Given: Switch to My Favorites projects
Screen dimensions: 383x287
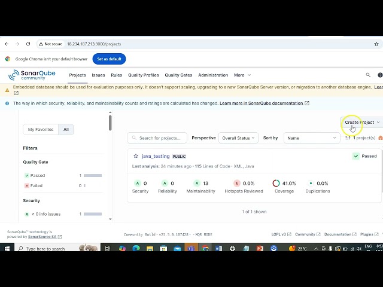Looking at the screenshot, I should click(x=41, y=129).
